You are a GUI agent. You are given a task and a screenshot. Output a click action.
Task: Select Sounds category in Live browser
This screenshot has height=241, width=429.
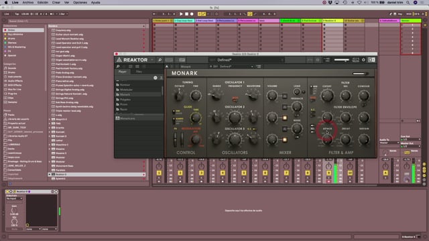point(12,68)
